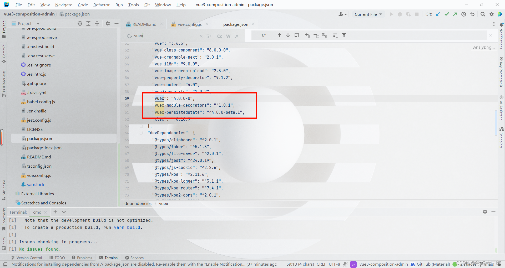Click Collapse All in Project panel
Viewport: 505px width, 268px height.
97,23
